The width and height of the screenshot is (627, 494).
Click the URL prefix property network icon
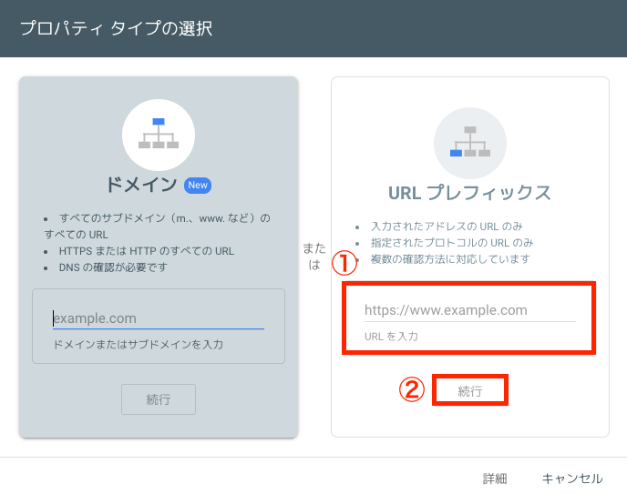pyautogui.click(x=470, y=143)
